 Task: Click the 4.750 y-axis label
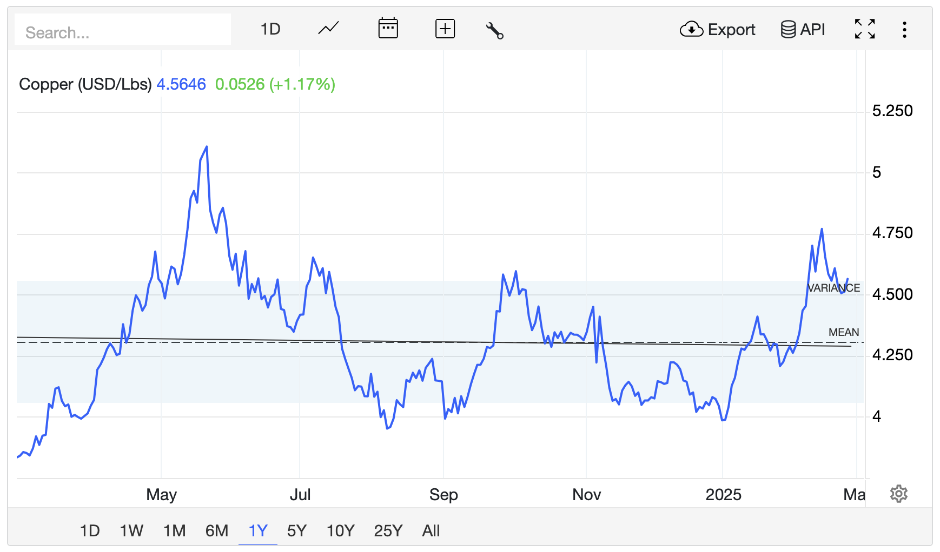pos(892,233)
